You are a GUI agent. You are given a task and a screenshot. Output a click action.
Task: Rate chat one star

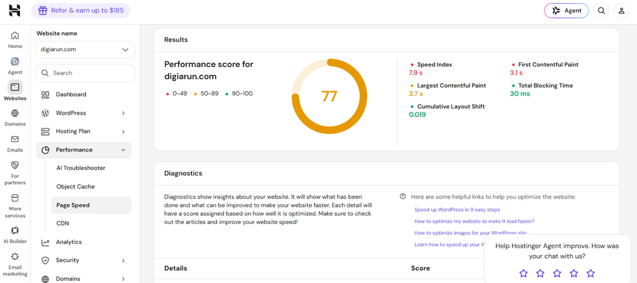click(x=523, y=273)
